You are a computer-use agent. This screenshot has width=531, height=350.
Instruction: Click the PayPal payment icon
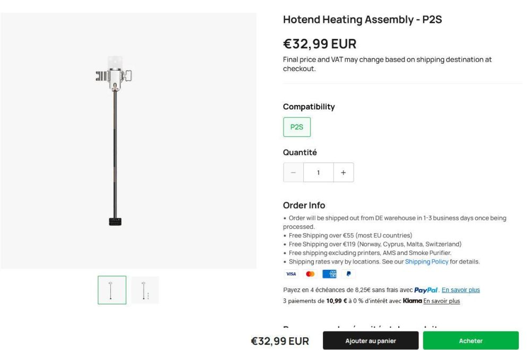click(x=348, y=274)
